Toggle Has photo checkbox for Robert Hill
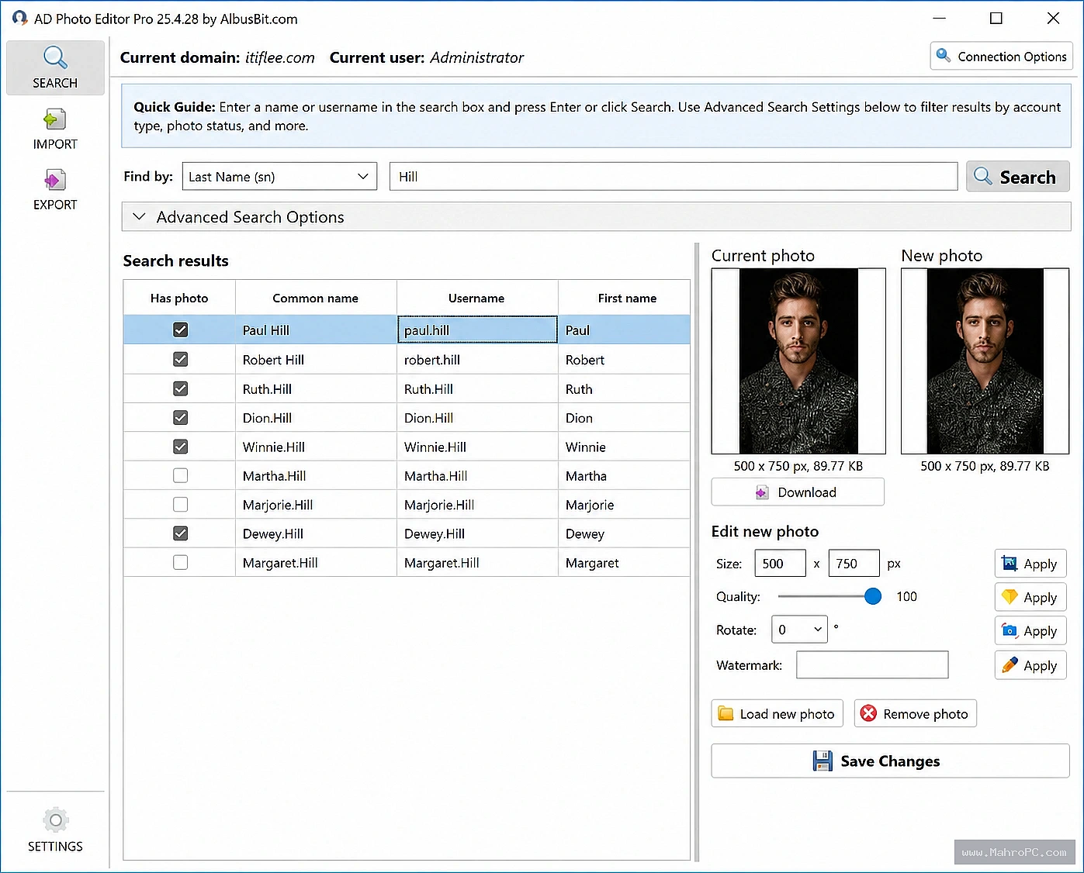Viewport: 1084px width, 873px height. click(180, 359)
